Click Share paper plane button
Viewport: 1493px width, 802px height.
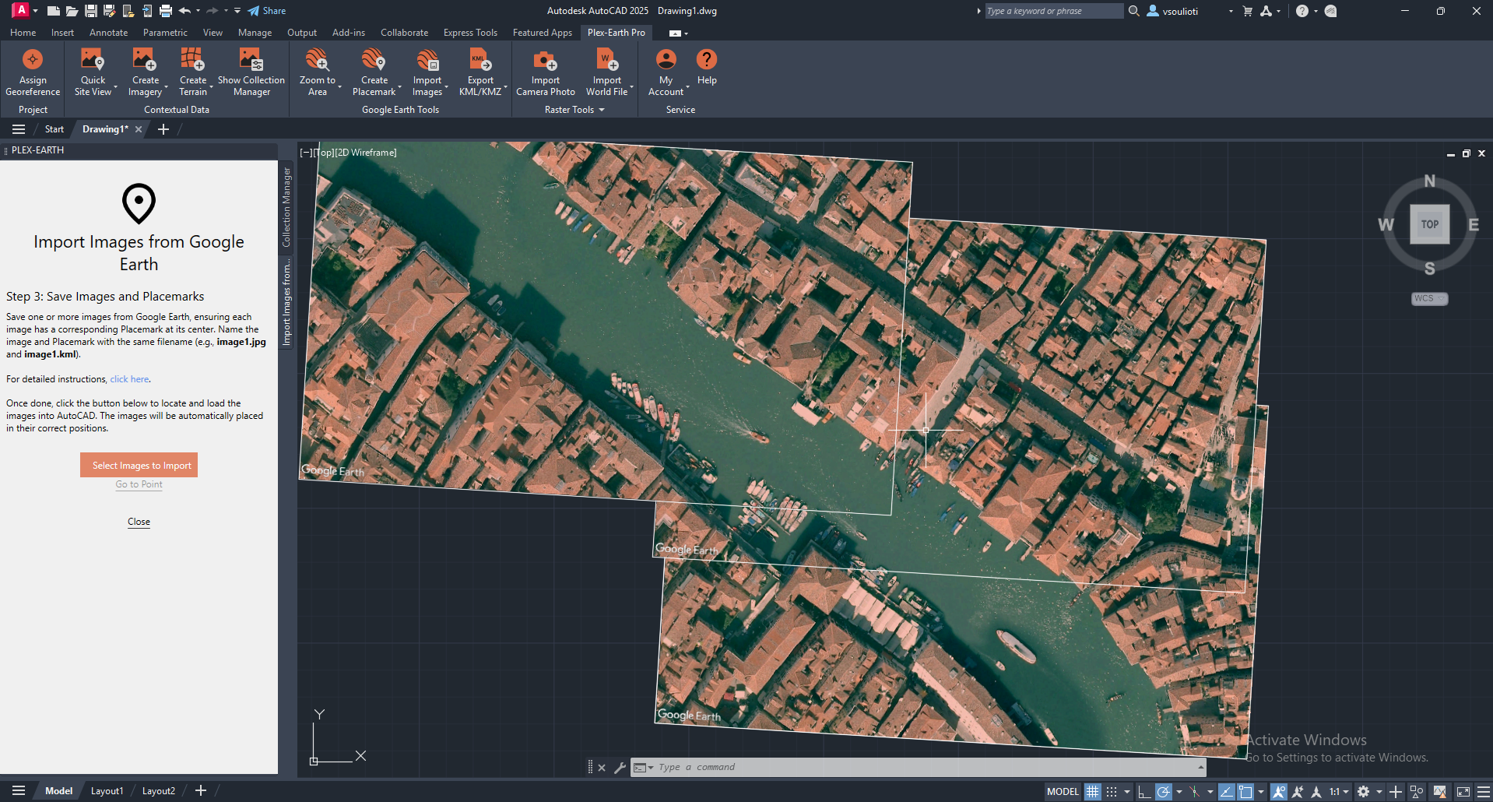click(266, 11)
